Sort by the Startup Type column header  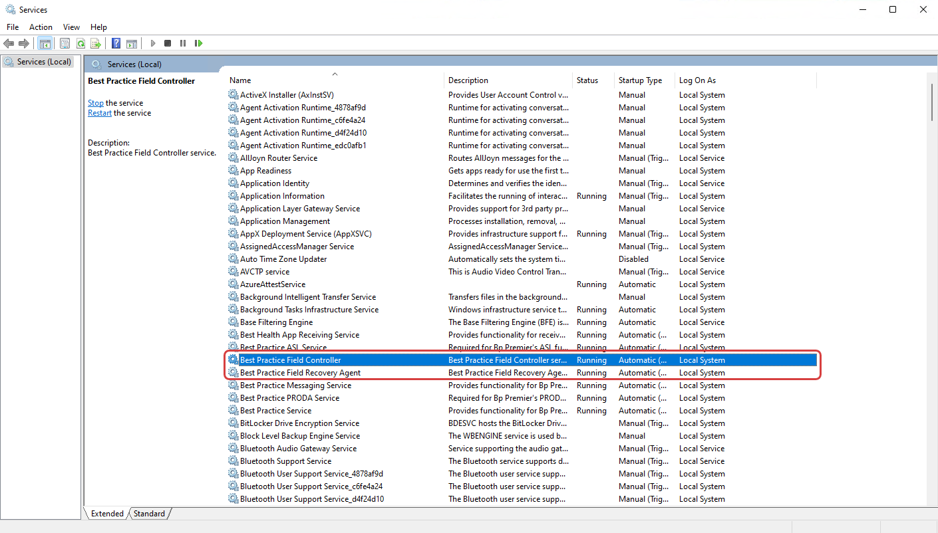(x=645, y=80)
